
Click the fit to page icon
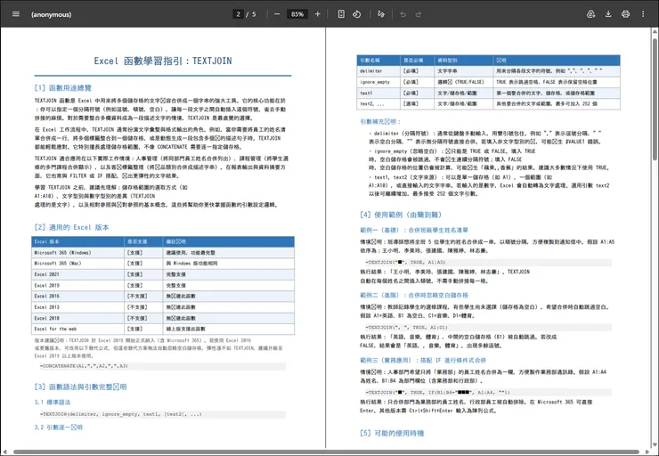tap(341, 14)
